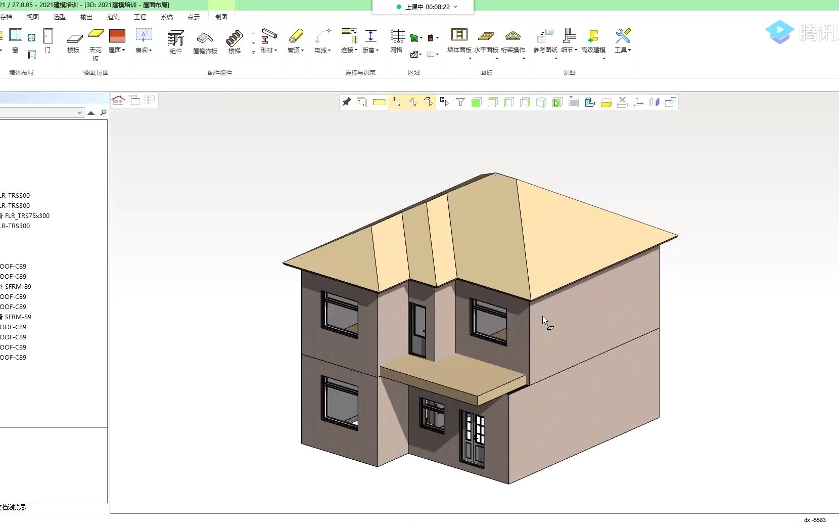Select the 组件 component tool

[x=176, y=42]
